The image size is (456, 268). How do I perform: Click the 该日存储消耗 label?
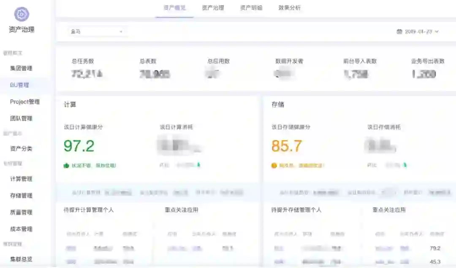pos(384,127)
